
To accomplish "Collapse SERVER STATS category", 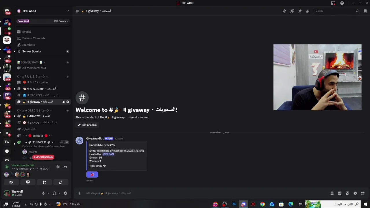I will click(31, 62).
